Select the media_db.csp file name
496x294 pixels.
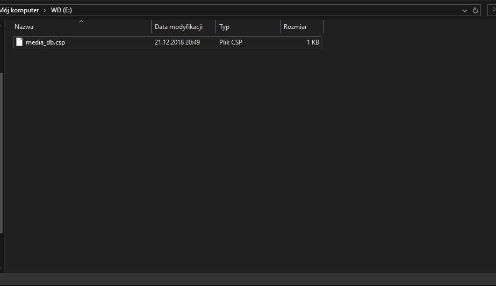(x=45, y=42)
